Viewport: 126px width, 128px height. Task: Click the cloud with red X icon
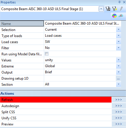point(121,16)
